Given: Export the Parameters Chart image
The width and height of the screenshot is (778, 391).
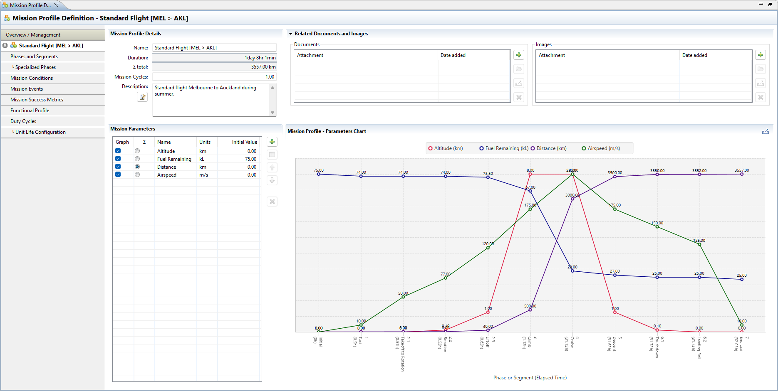Looking at the screenshot, I should (x=766, y=132).
